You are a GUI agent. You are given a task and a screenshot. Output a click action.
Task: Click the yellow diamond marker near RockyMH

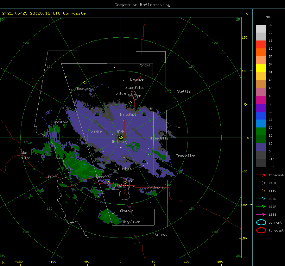85,83
